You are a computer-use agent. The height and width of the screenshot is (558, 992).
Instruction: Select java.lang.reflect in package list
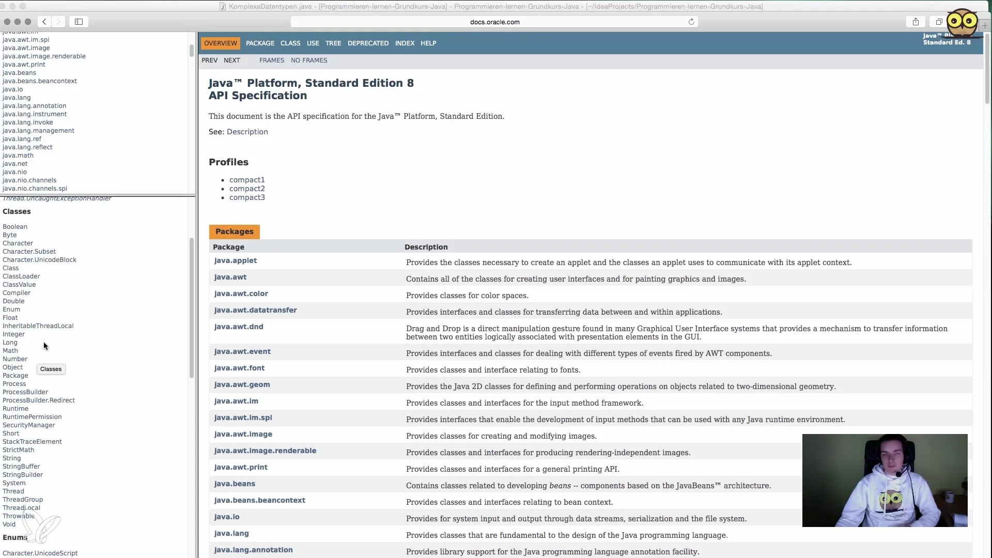[27, 147]
